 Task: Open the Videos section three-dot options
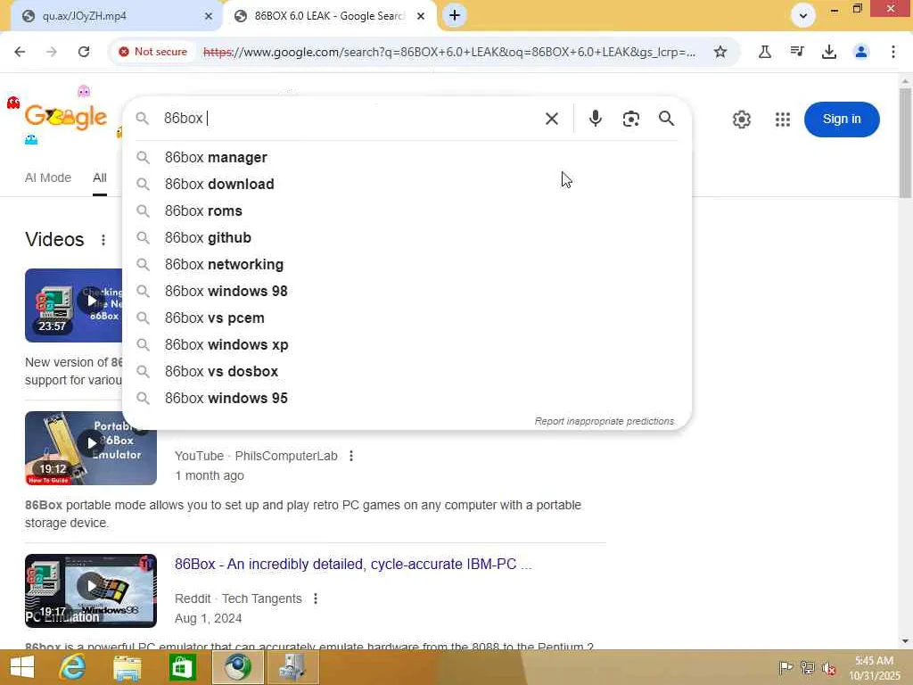tap(103, 240)
